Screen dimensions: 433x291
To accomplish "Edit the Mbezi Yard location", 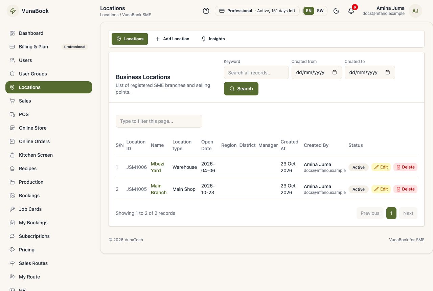I will (x=381, y=167).
